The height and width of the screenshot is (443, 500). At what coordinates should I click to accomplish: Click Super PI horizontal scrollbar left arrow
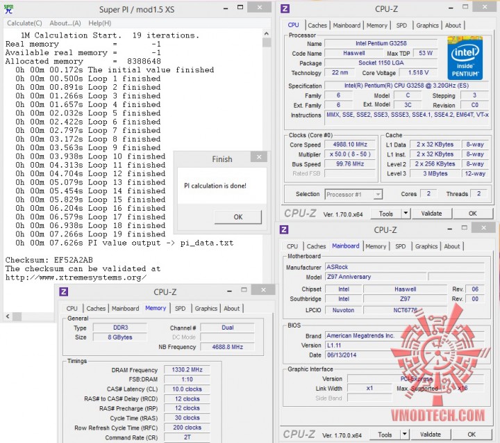(8, 316)
